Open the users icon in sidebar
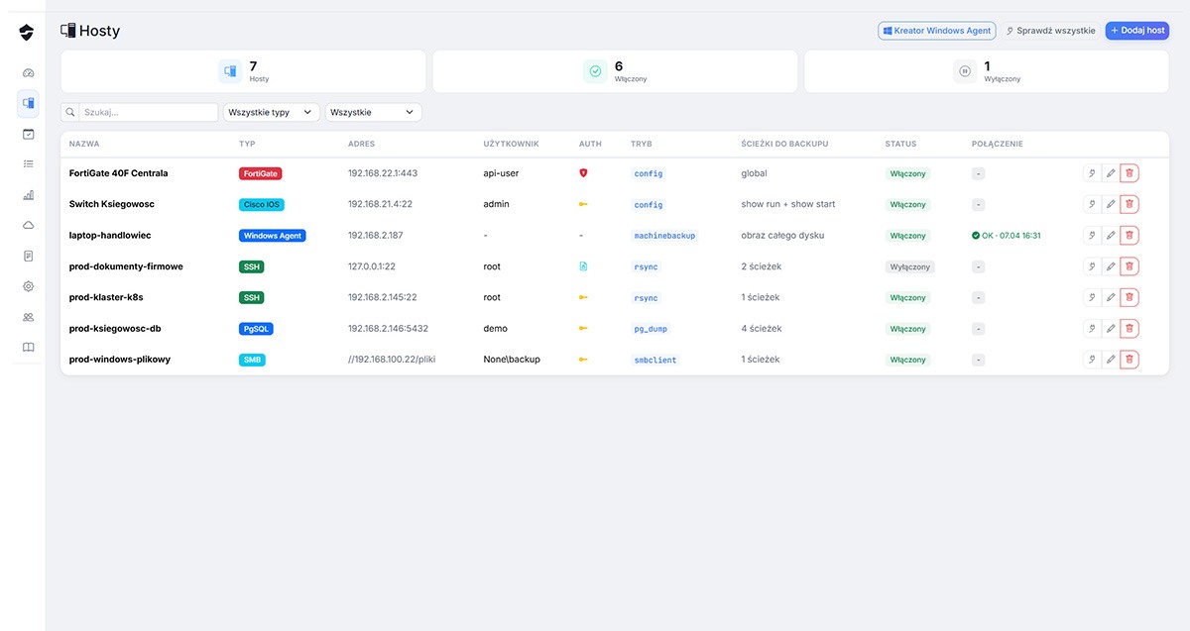 [28, 317]
